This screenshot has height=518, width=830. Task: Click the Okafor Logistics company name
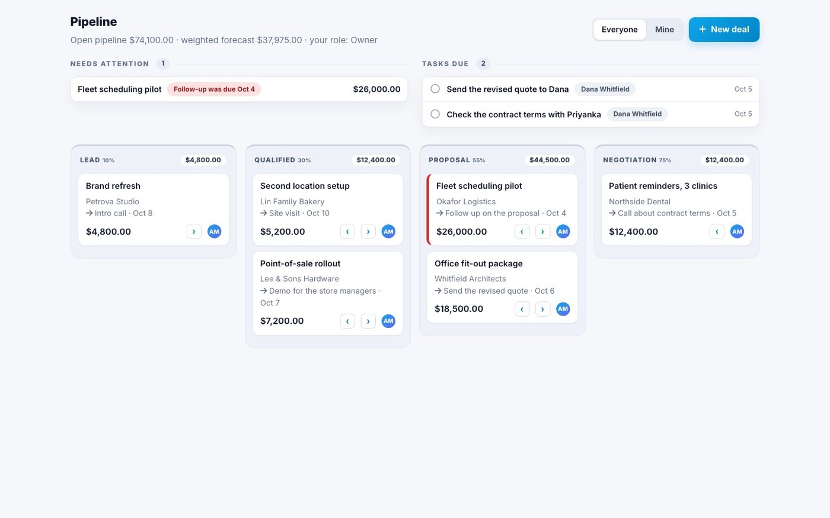pos(466,202)
